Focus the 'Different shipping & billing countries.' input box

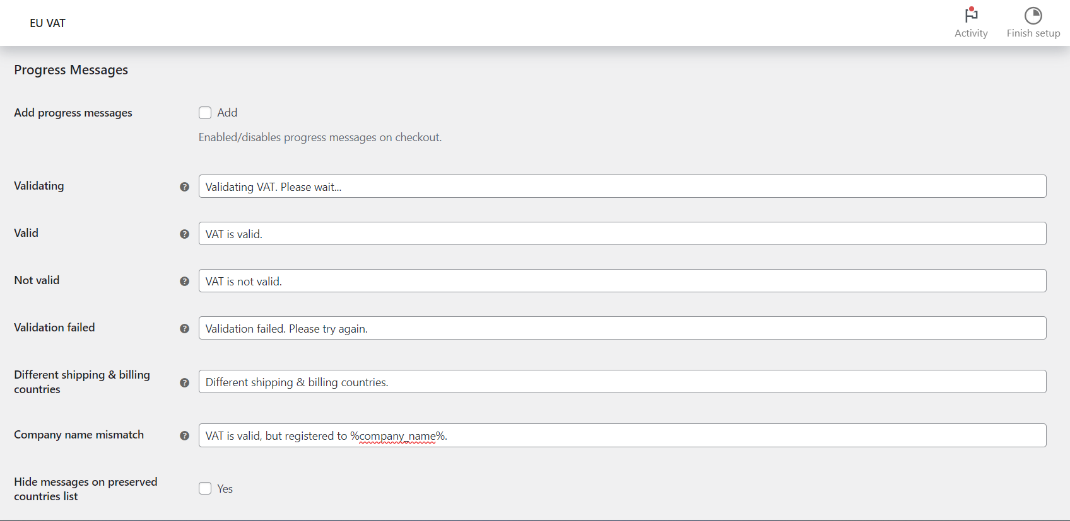[621, 382]
